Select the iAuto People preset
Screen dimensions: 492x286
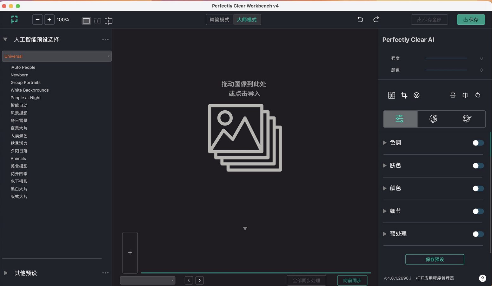point(23,67)
